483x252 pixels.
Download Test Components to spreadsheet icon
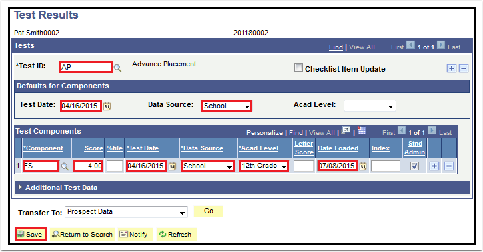[x=362, y=130]
